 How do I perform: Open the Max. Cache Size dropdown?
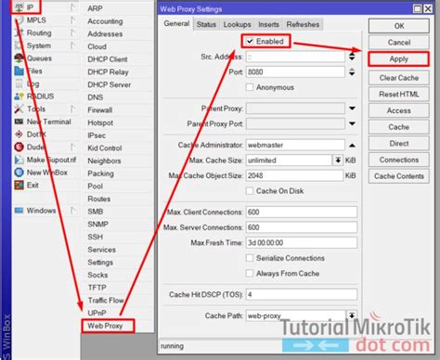point(338,161)
